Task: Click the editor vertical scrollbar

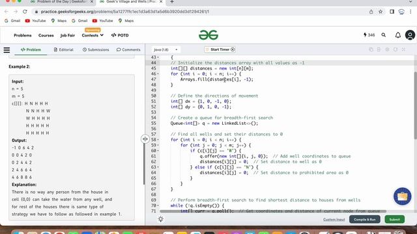Action: click(415, 105)
